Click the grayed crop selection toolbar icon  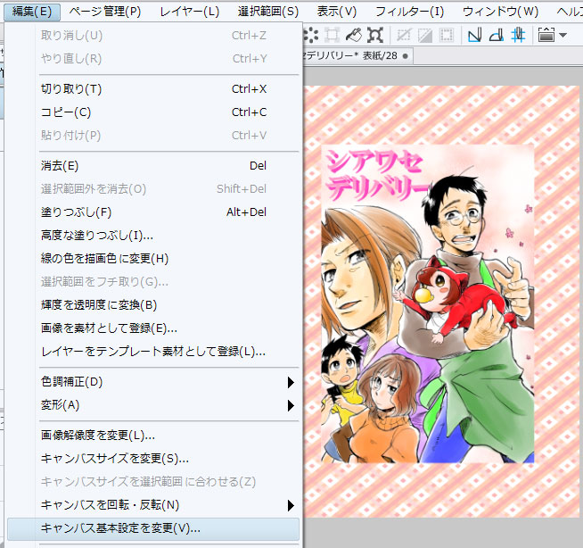pos(332,36)
